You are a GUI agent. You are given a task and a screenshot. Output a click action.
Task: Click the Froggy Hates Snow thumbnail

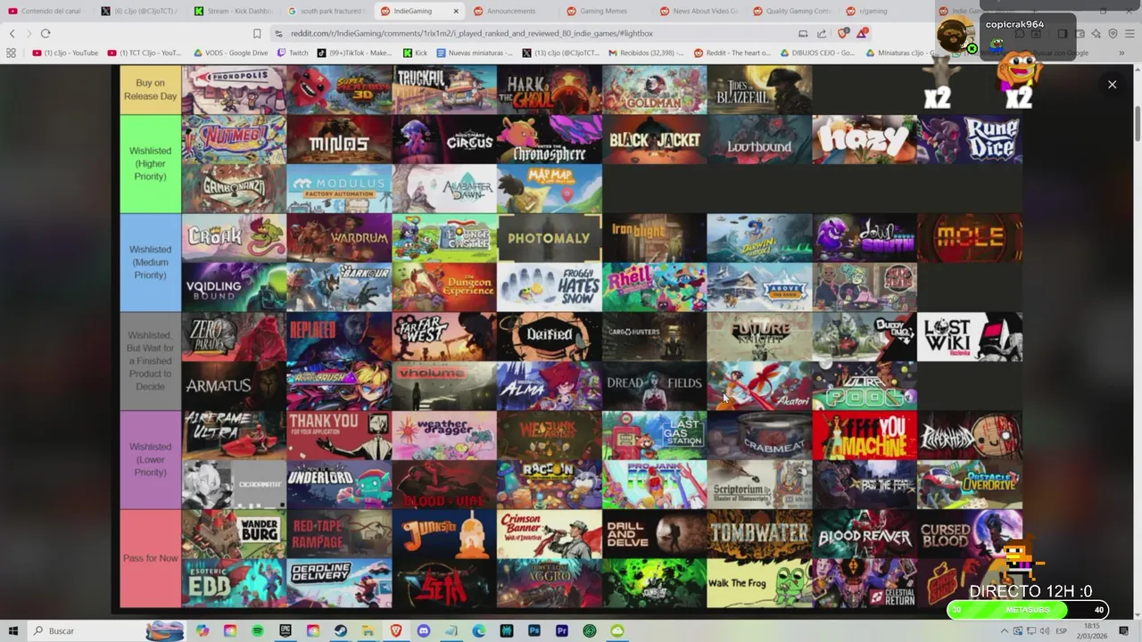550,287
